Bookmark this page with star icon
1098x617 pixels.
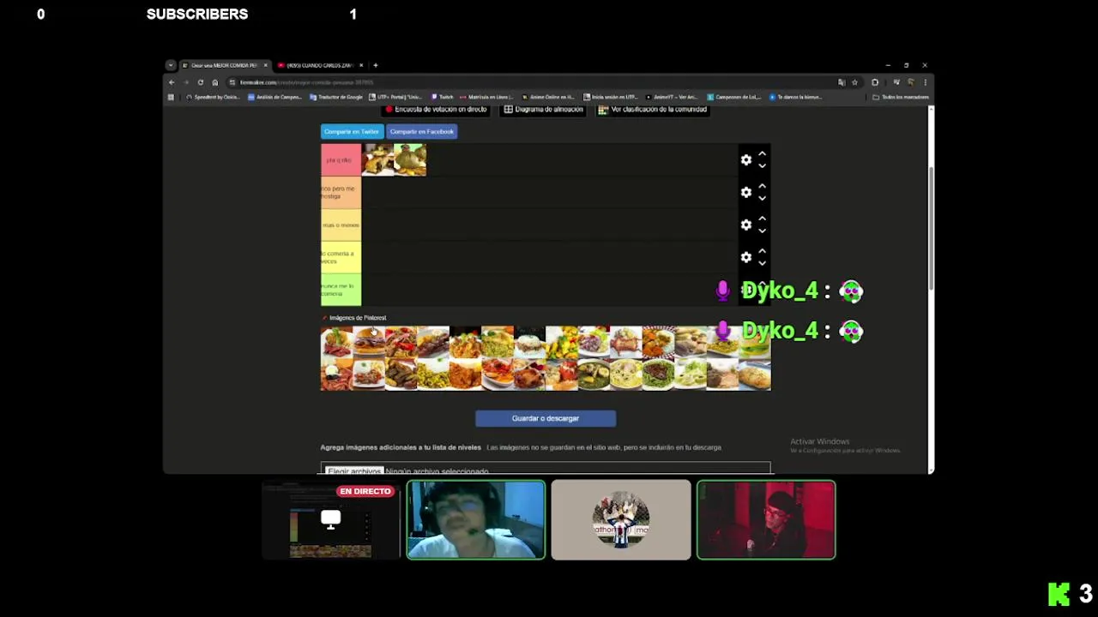tap(854, 82)
